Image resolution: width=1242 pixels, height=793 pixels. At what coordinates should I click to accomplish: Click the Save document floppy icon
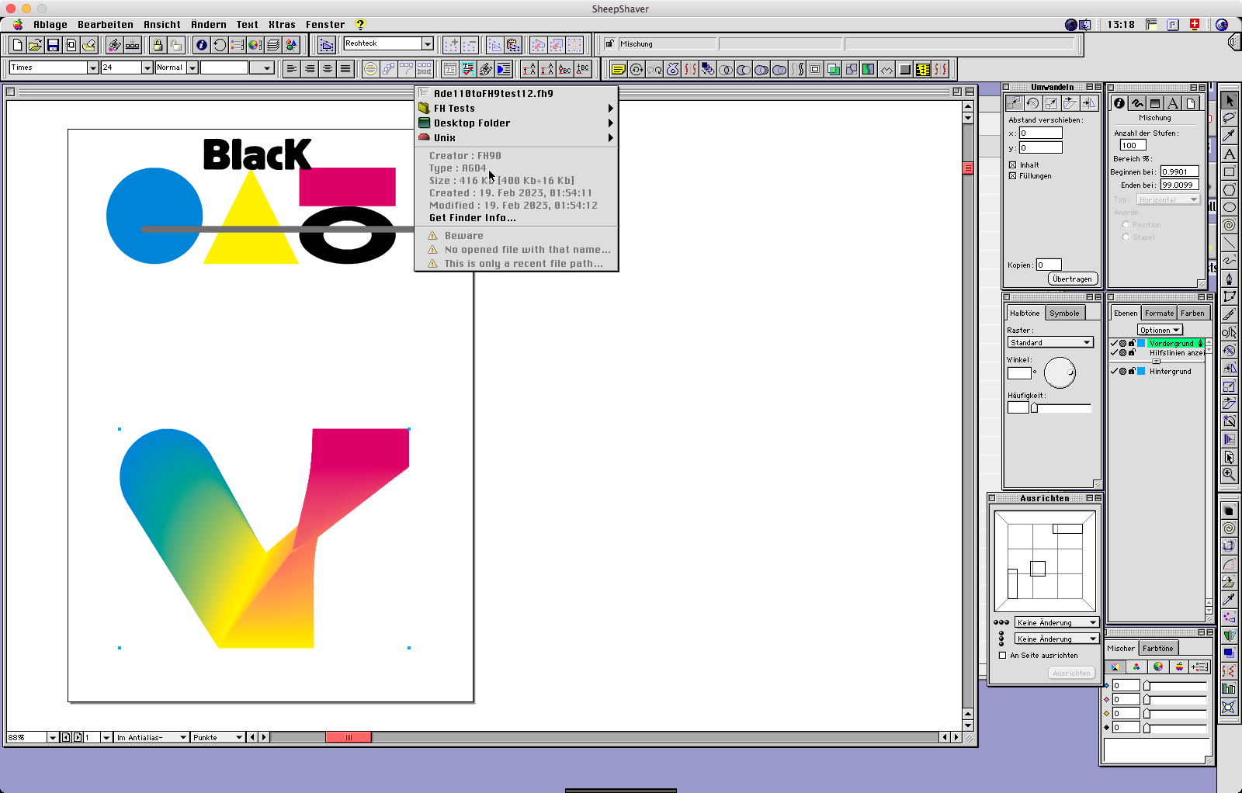click(53, 45)
